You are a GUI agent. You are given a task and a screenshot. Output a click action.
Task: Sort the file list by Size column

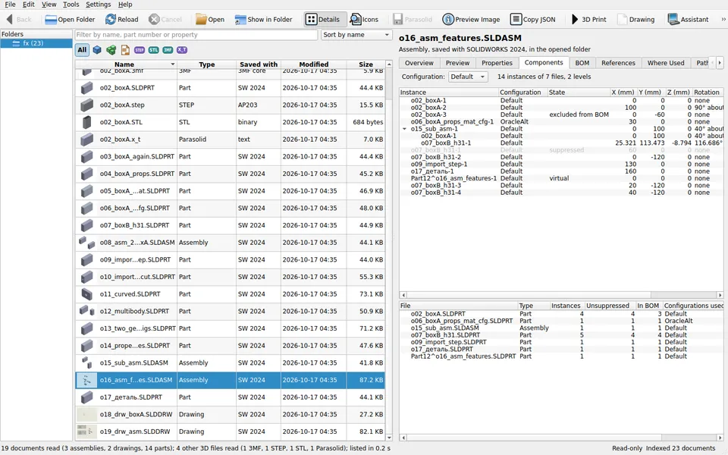366,64
